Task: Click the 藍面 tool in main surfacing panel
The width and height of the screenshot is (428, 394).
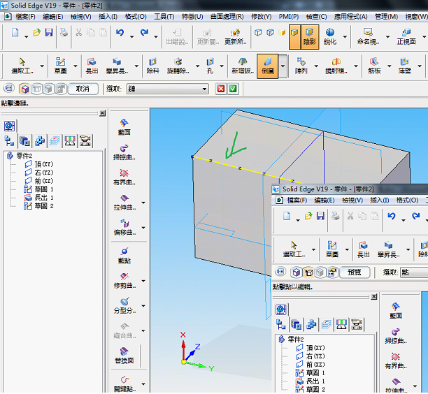Action: point(124,127)
